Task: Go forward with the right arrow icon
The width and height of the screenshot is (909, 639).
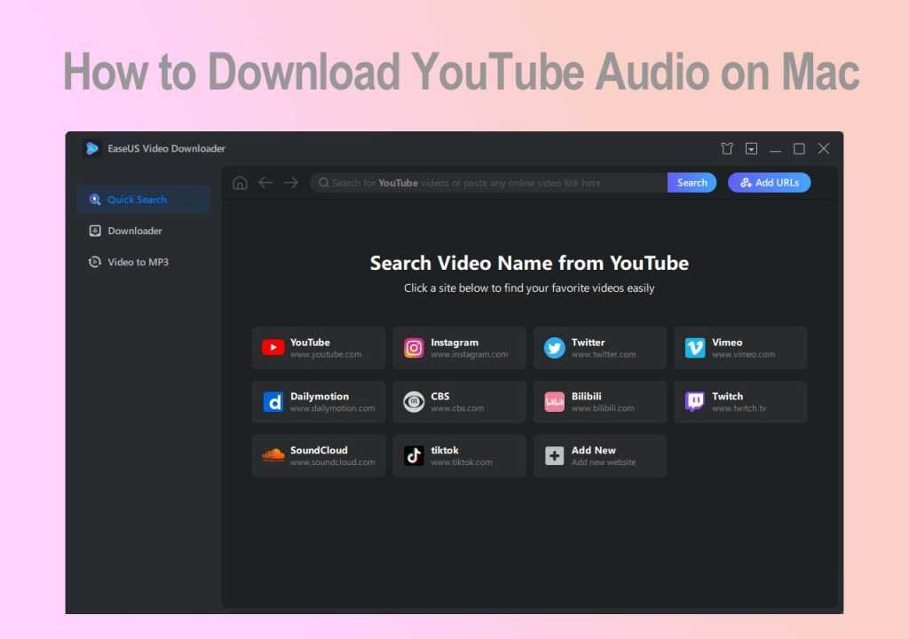Action: click(x=291, y=183)
